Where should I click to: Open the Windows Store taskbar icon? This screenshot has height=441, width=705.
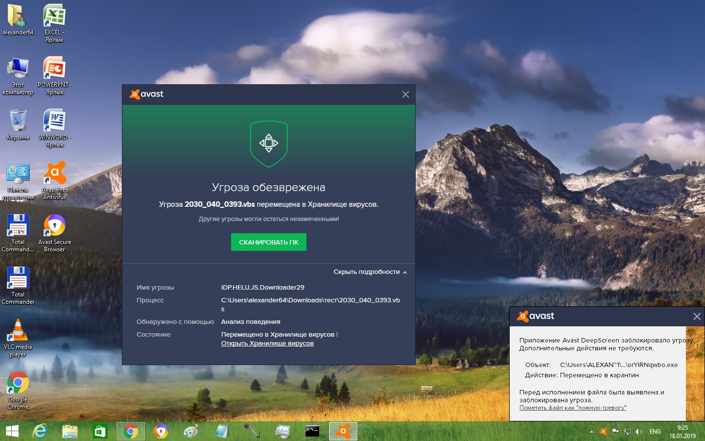tap(100, 431)
